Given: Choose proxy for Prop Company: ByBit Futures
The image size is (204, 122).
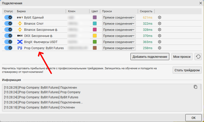Looking at the screenshot, I should click(119, 48).
